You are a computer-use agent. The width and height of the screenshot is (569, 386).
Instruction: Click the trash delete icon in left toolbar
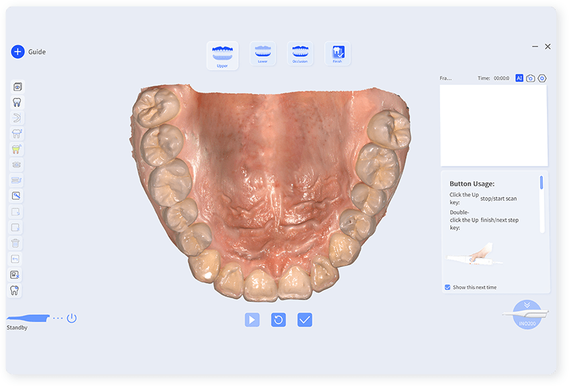coord(17,243)
